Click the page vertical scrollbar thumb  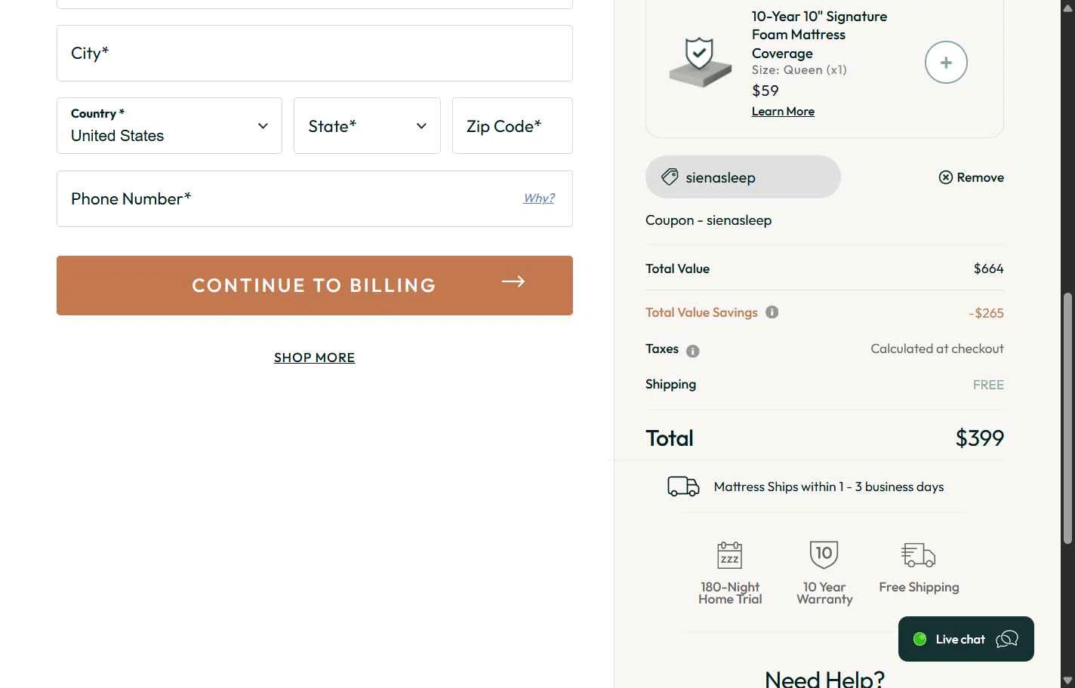click(1067, 419)
